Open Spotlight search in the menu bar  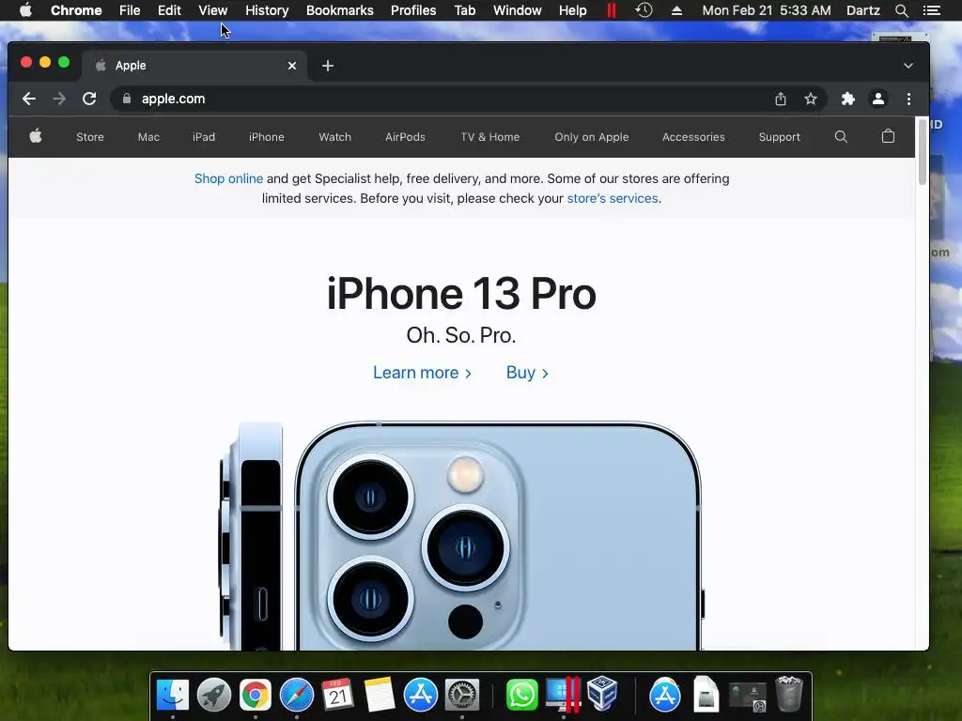(x=901, y=10)
